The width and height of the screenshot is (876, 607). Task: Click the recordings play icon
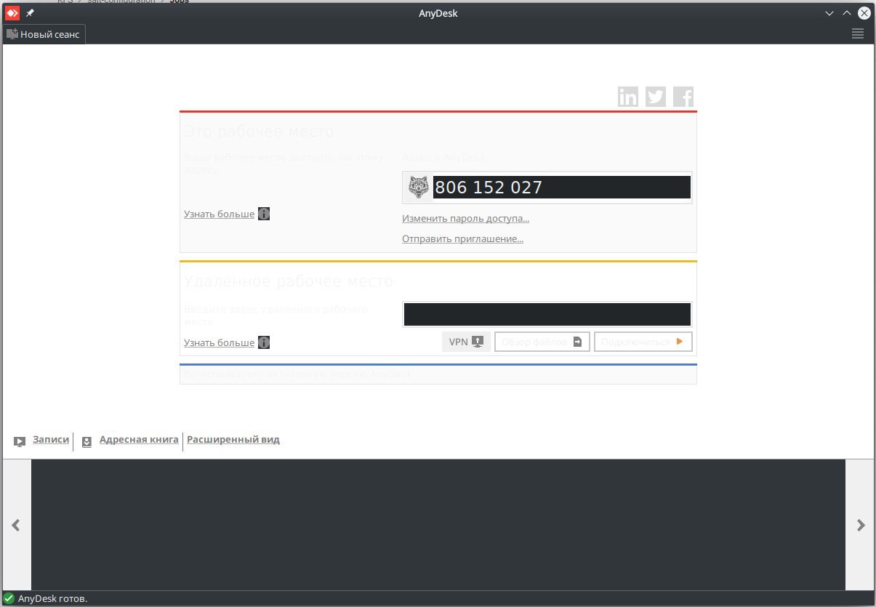[20, 441]
